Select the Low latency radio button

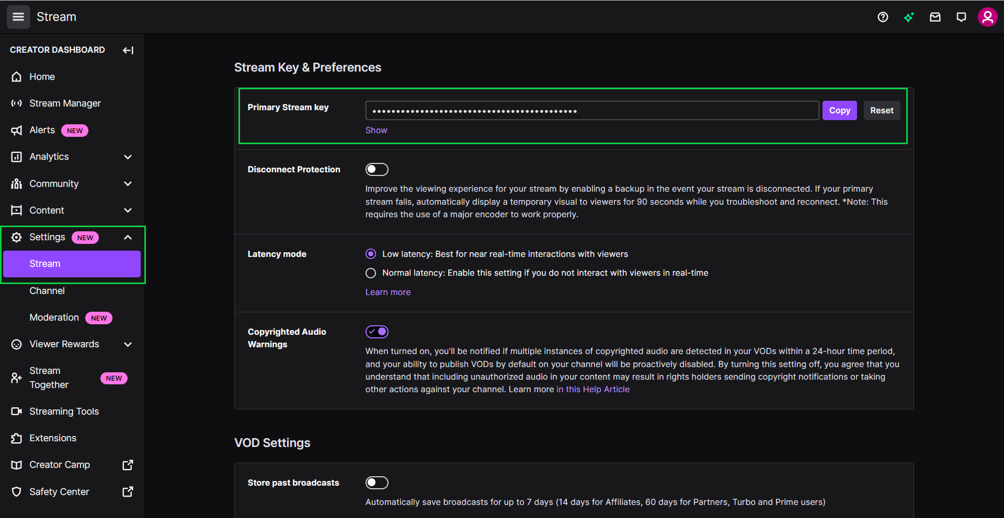coord(371,254)
